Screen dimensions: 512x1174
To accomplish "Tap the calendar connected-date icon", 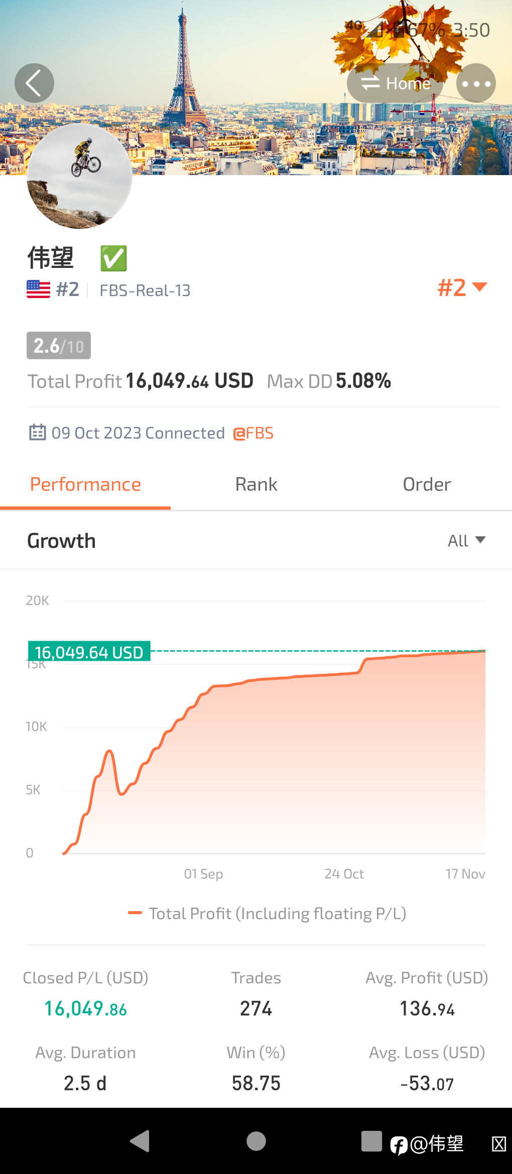I will point(38,432).
